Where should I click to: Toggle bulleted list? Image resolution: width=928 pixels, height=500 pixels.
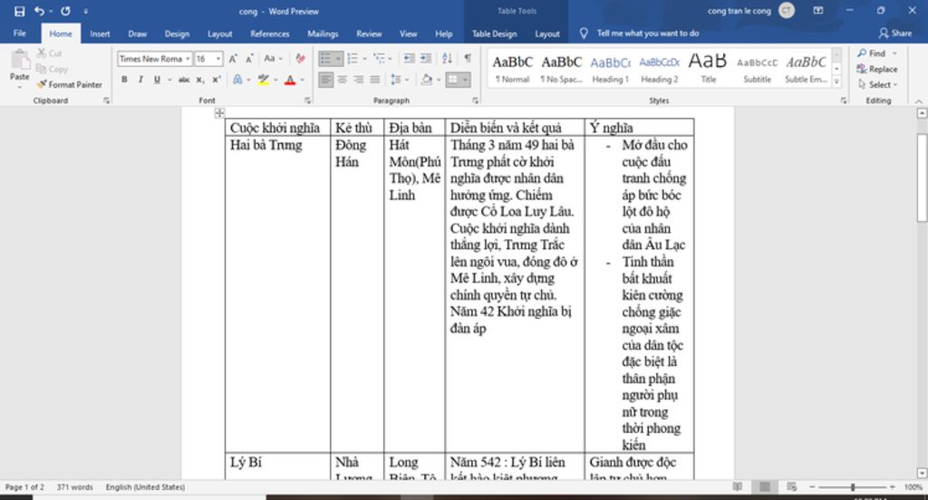click(x=326, y=58)
